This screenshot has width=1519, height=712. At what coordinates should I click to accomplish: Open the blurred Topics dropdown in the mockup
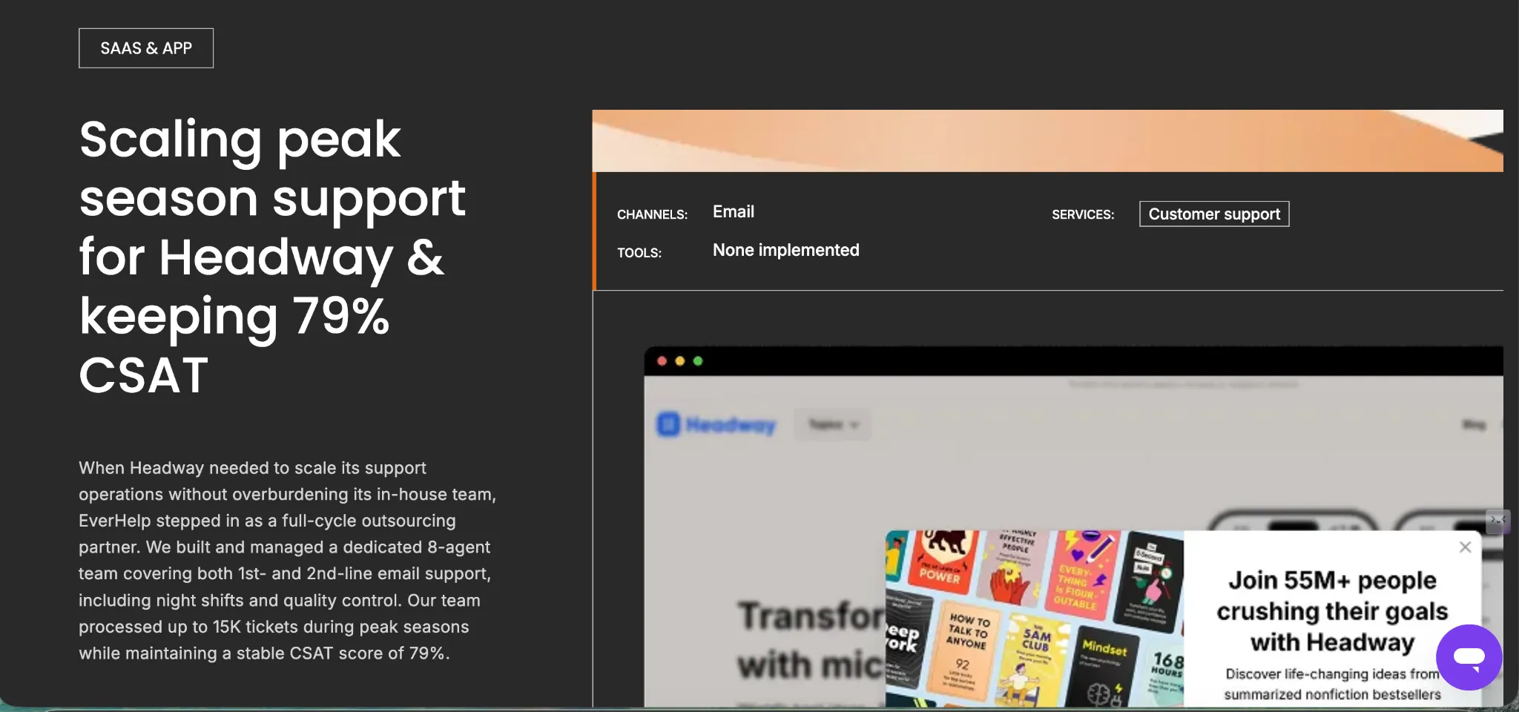point(833,425)
